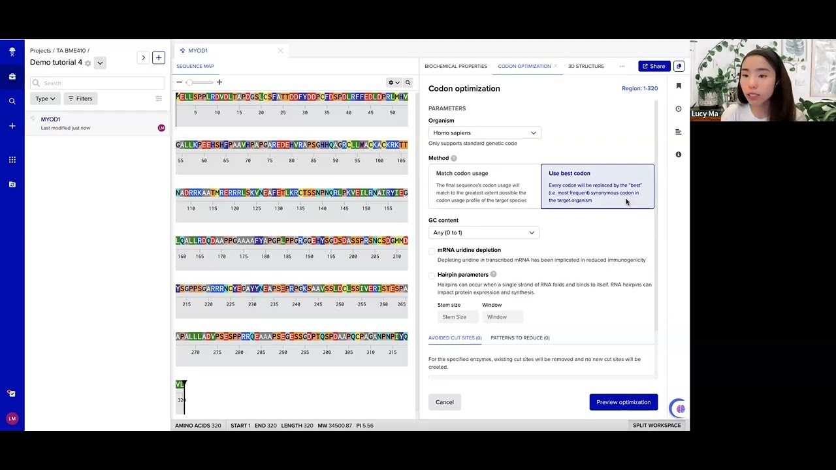Open the information icon in right rail
Image resolution: width=836 pixels, height=470 pixels.
pos(679,155)
